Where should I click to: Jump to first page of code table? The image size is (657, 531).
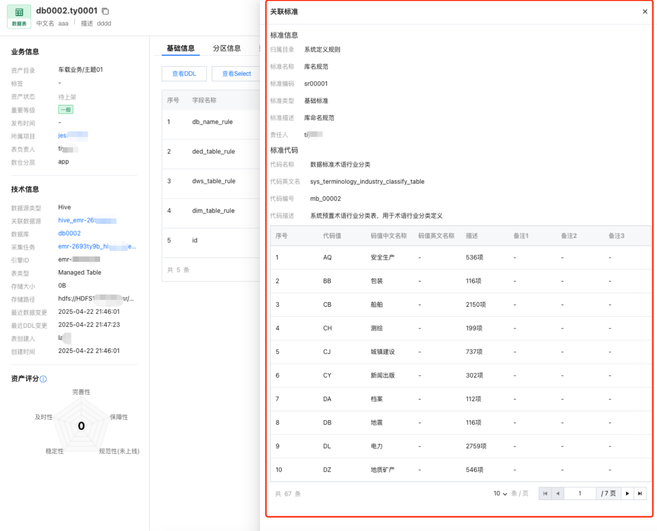pyautogui.click(x=545, y=493)
